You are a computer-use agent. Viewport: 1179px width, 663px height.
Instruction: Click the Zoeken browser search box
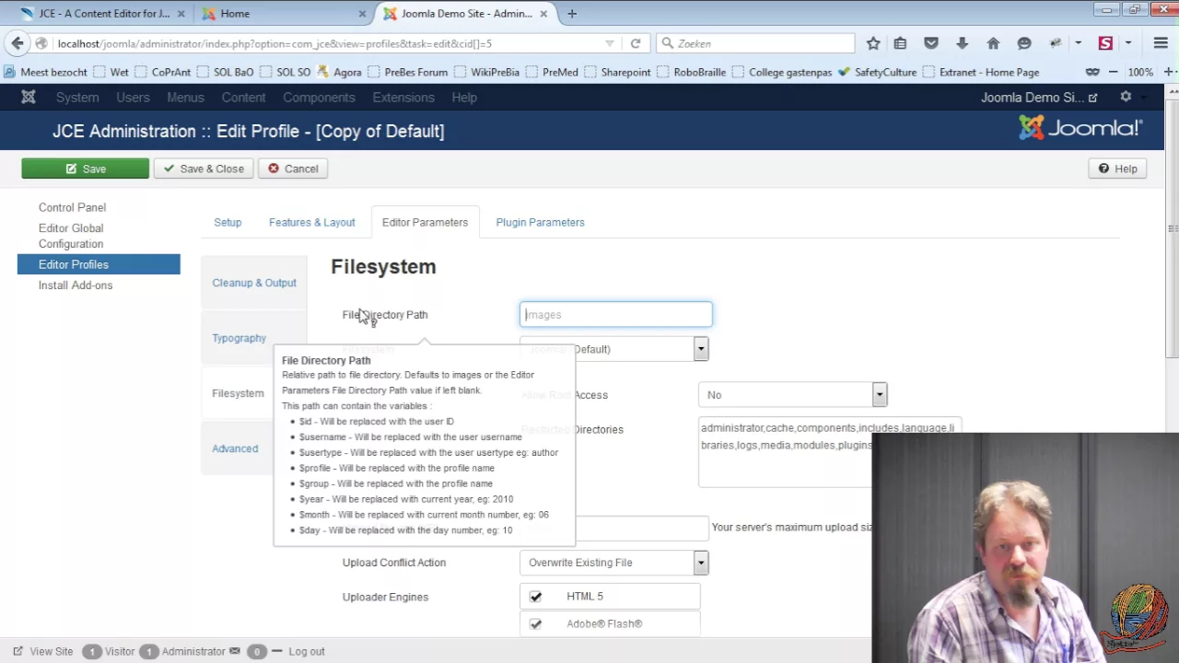coord(756,43)
